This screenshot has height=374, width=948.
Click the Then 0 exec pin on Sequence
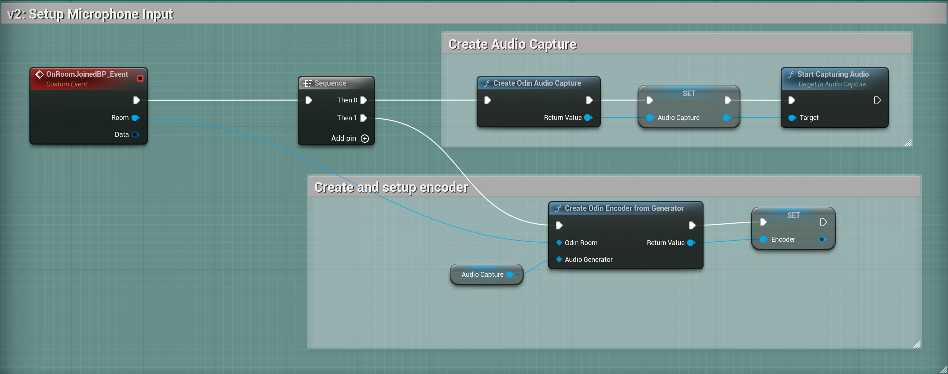(x=364, y=100)
